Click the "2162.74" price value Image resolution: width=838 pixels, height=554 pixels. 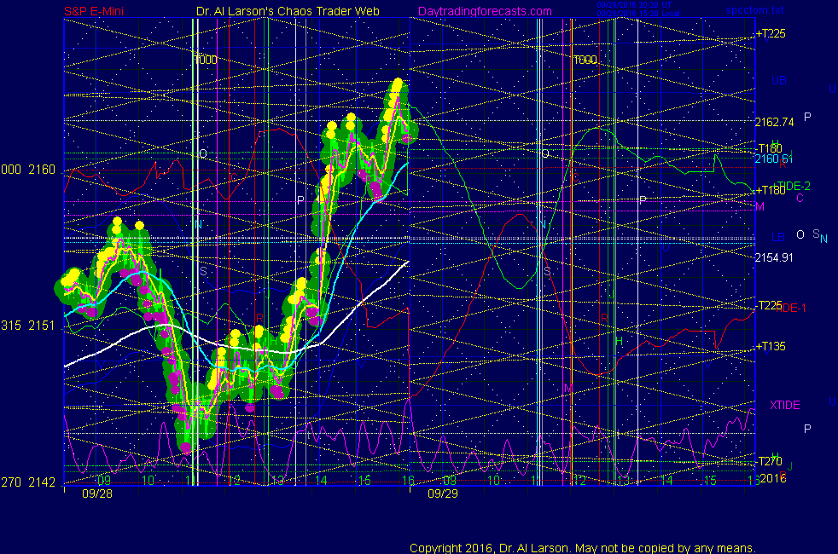[x=774, y=122]
